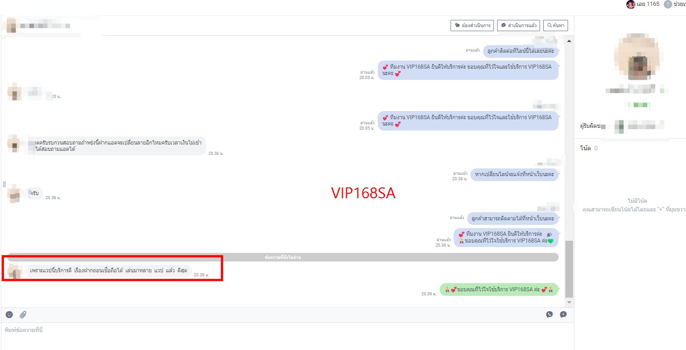Click the paperclip attach file icon
This screenshot has height=350, width=686.
23,314
